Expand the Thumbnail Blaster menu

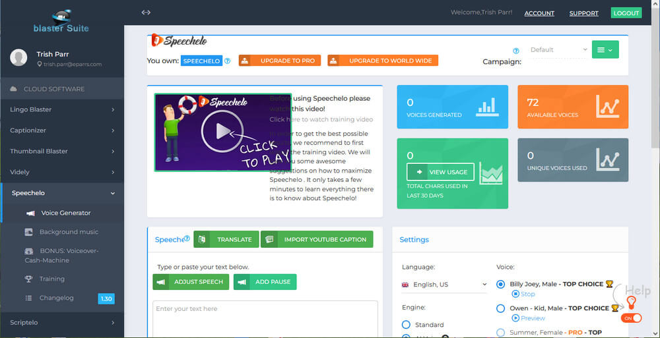click(62, 152)
